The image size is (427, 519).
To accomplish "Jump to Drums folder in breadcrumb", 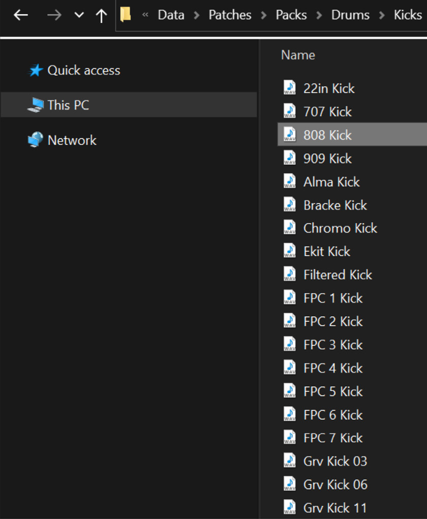I will tap(350, 15).
